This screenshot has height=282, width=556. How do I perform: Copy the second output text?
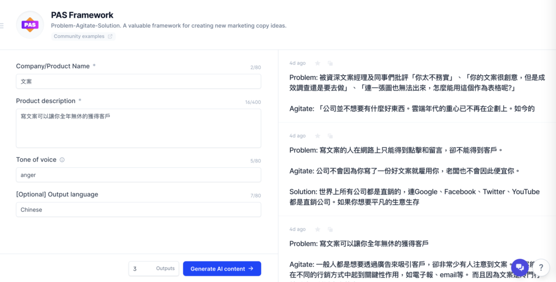(330, 136)
